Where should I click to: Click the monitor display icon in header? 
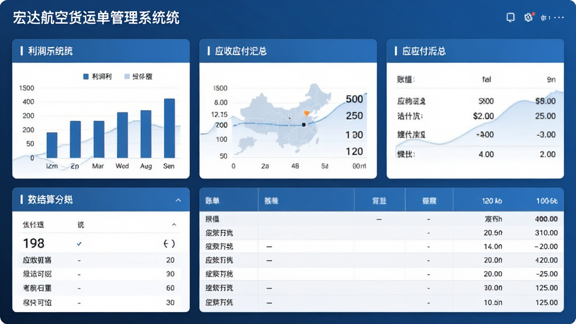tap(510, 17)
